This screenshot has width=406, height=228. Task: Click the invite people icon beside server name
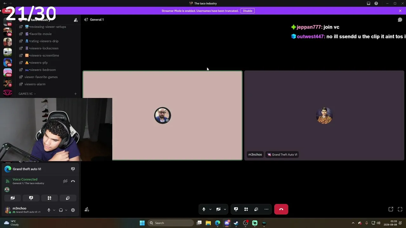(76, 20)
